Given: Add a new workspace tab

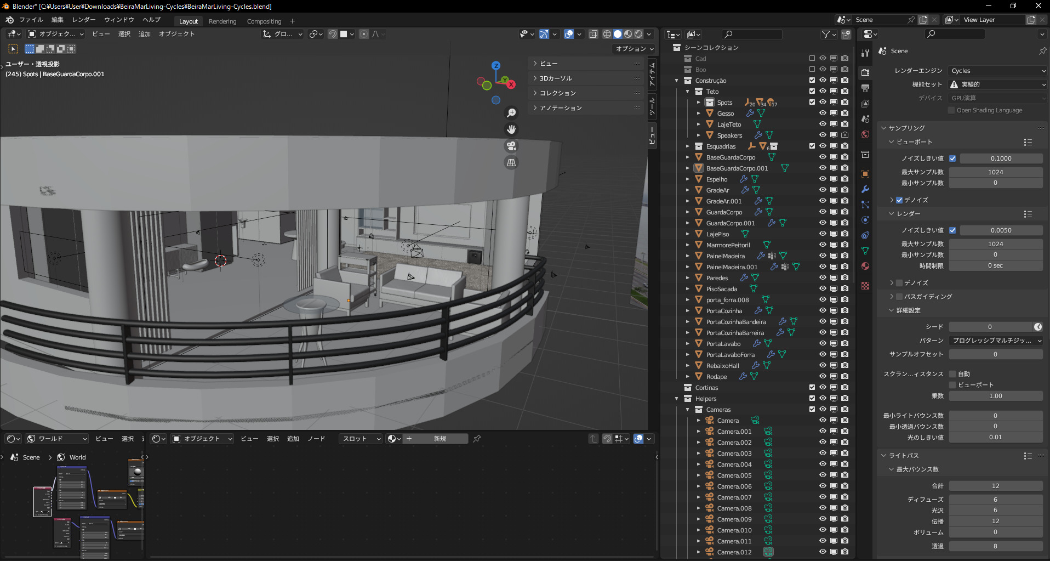Looking at the screenshot, I should click(292, 21).
